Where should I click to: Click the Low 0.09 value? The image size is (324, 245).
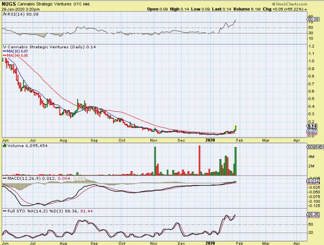[x=201, y=9]
